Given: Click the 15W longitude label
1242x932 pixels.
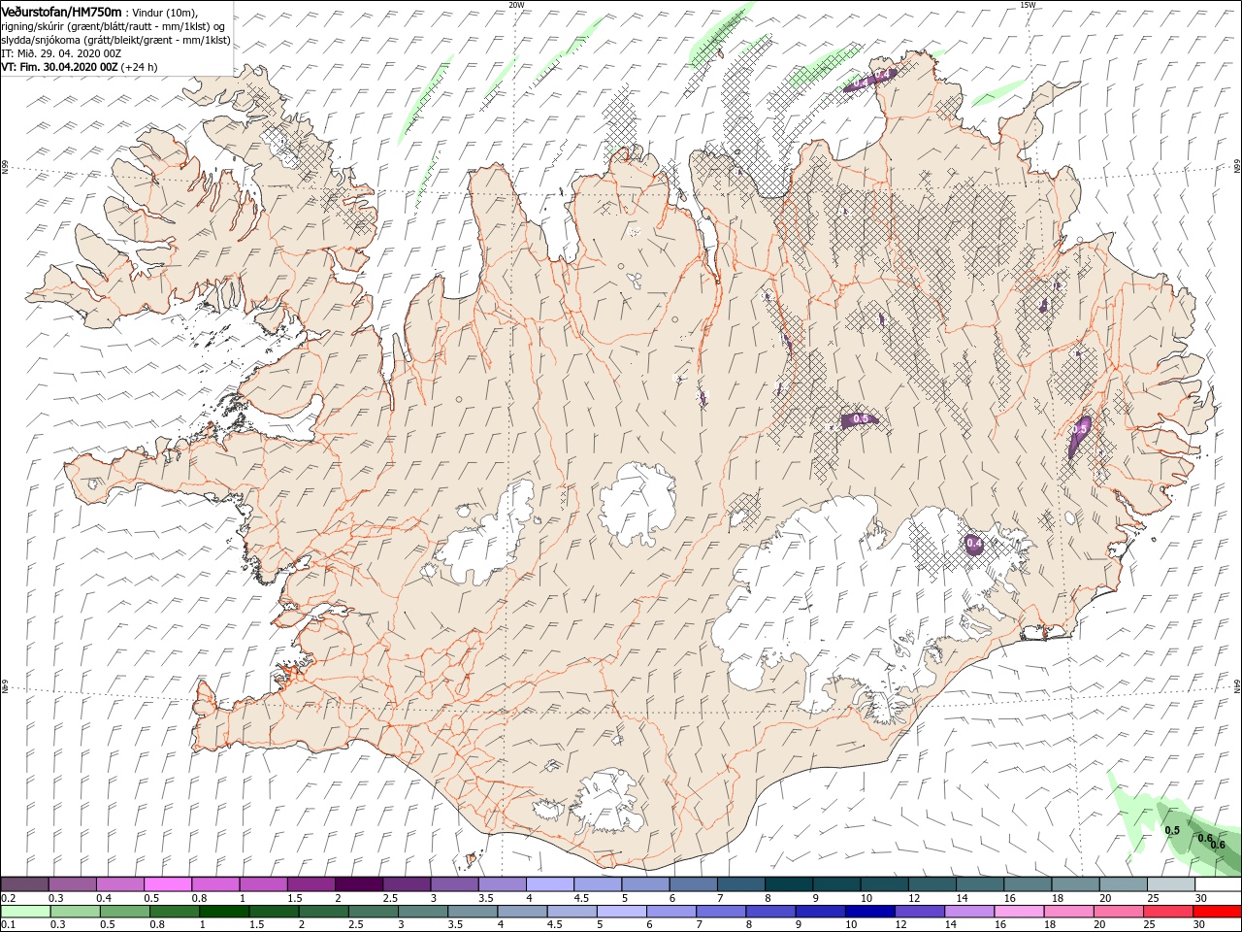Looking at the screenshot, I should click(x=1028, y=5).
